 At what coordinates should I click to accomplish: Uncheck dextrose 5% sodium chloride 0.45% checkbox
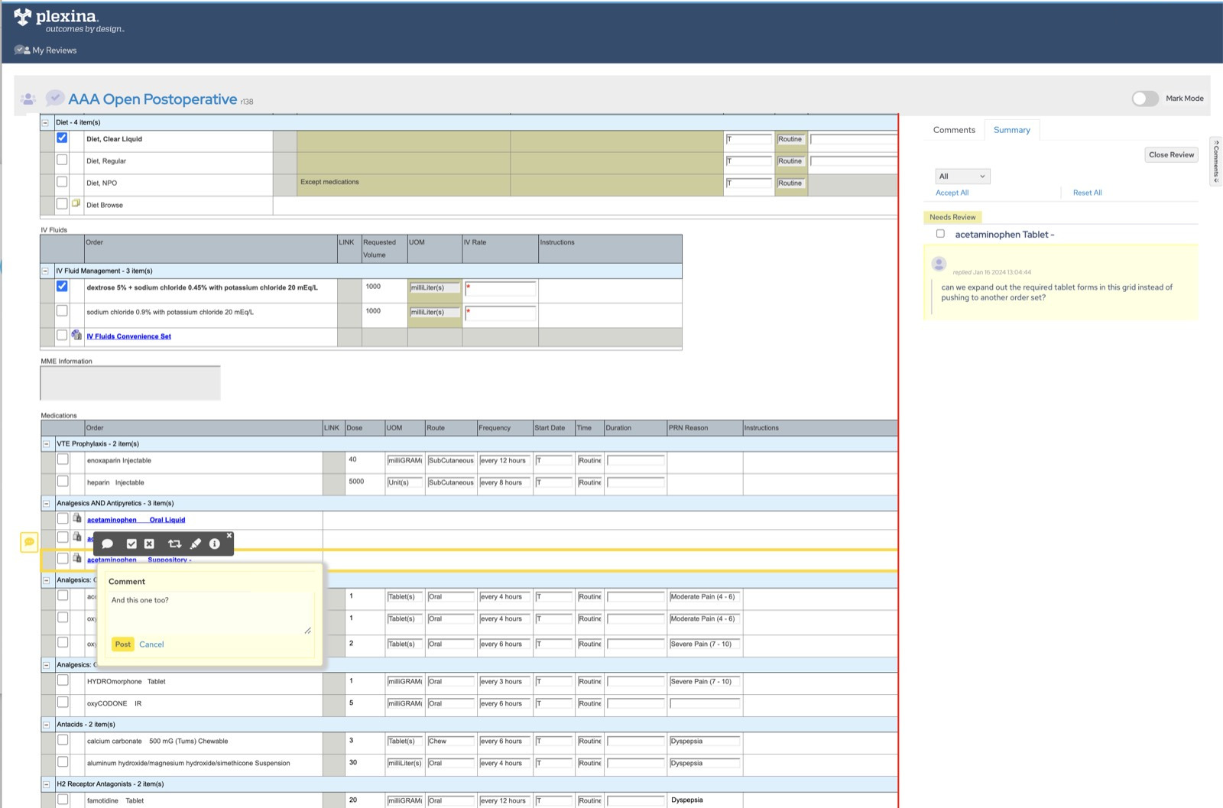pyautogui.click(x=62, y=287)
